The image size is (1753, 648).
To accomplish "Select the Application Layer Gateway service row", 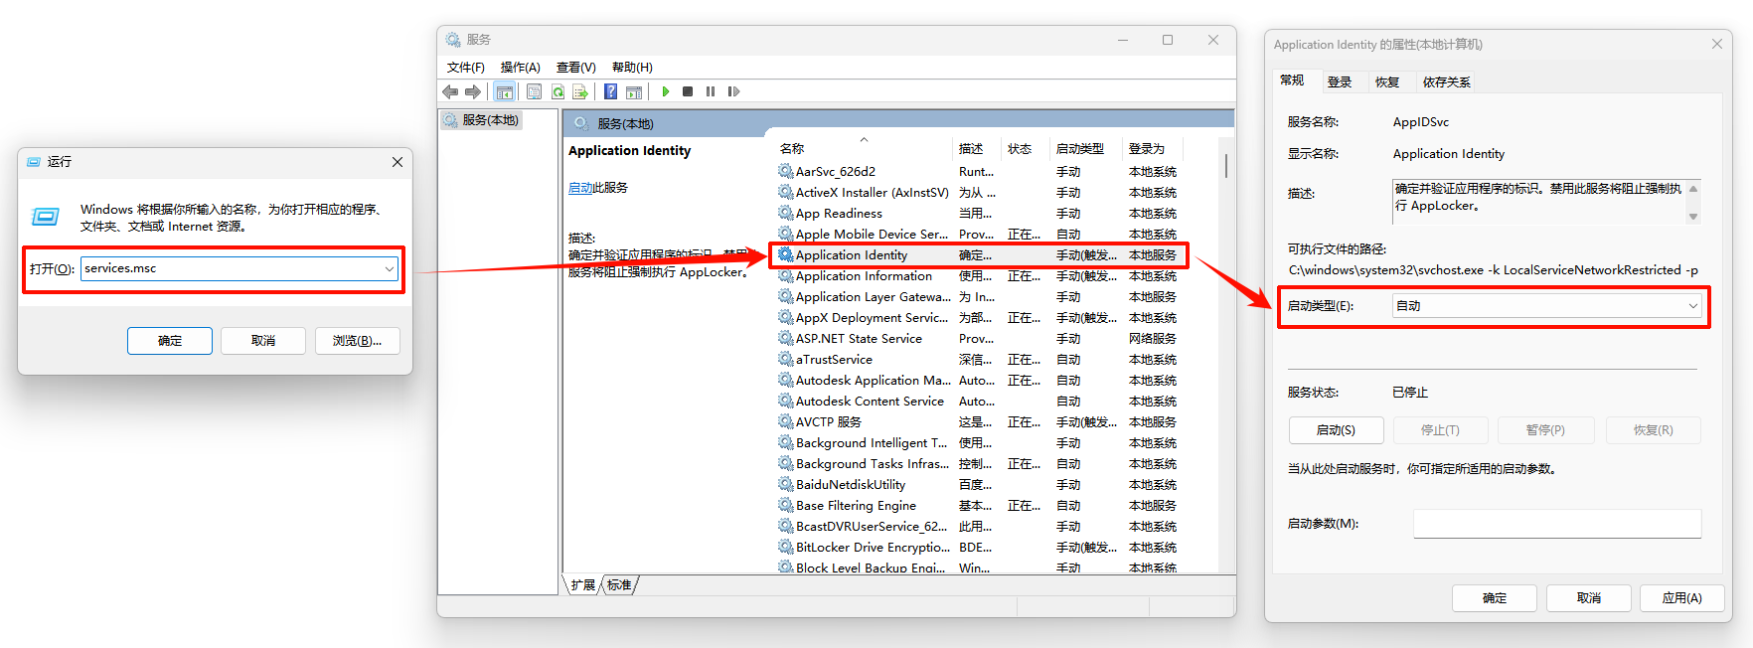I will (x=873, y=297).
